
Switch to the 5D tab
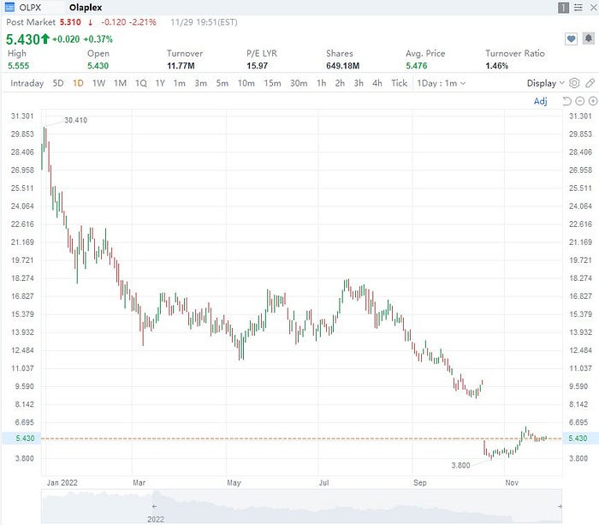click(58, 83)
